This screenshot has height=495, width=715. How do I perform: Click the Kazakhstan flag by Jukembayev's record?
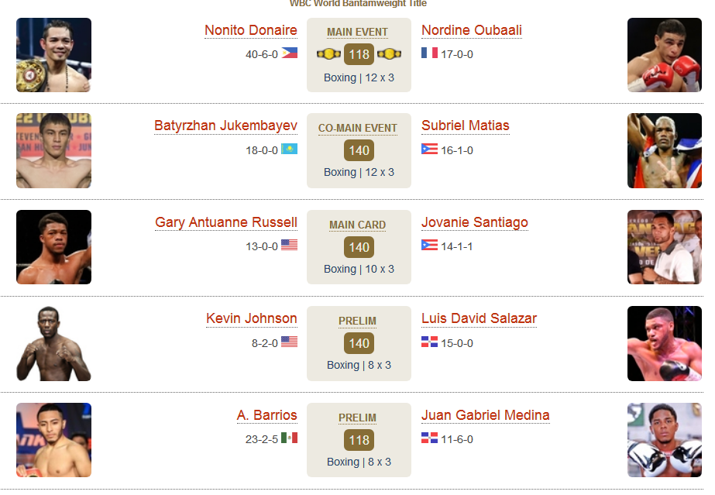click(x=289, y=149)
